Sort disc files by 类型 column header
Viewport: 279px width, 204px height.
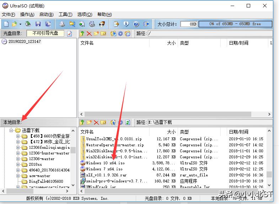pyautogui.click(x=199, y=43)
